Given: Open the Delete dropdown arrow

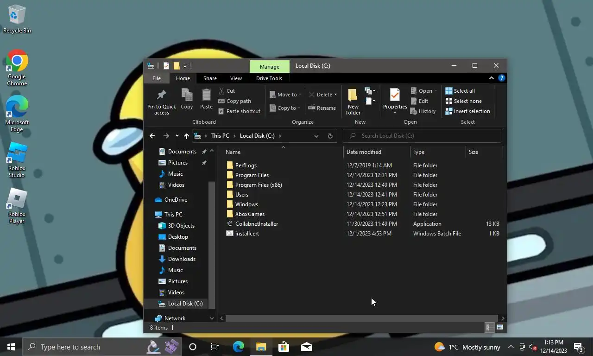Looking at the screenshot, I should point(335,95).
